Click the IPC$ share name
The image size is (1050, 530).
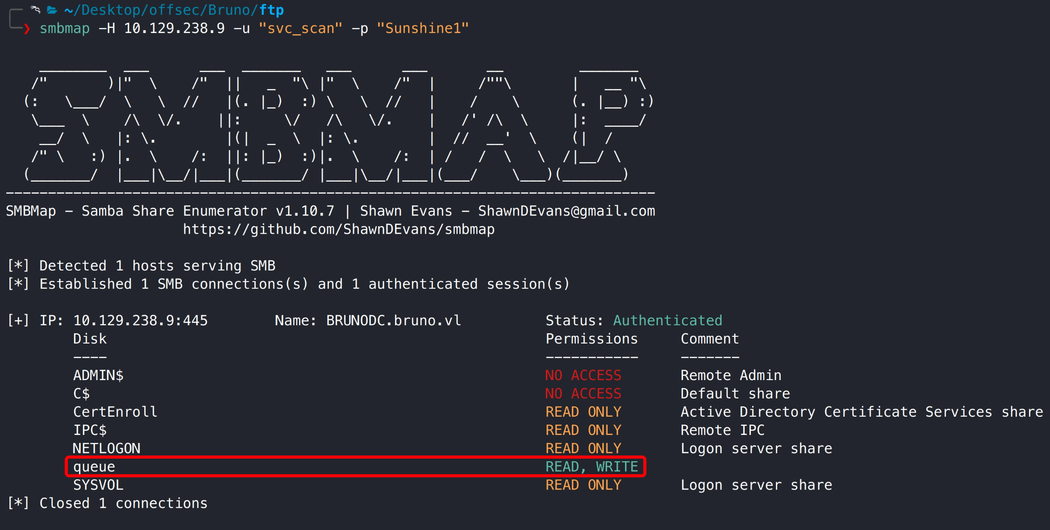pyautogui.click(x=90, y=430)
